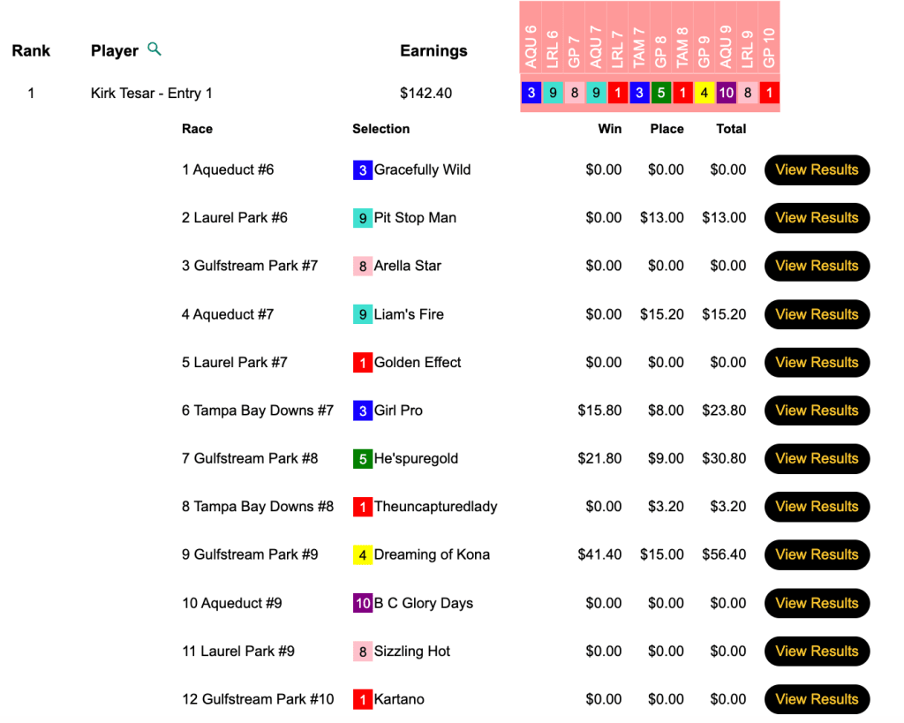Click yellow 4 swatch in header picks strip
The height and width of the screenshot is (723, 904).
click(x=704, y=93)
